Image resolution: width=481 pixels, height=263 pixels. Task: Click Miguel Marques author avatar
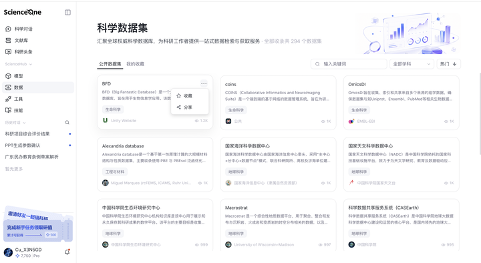point(106,183)
